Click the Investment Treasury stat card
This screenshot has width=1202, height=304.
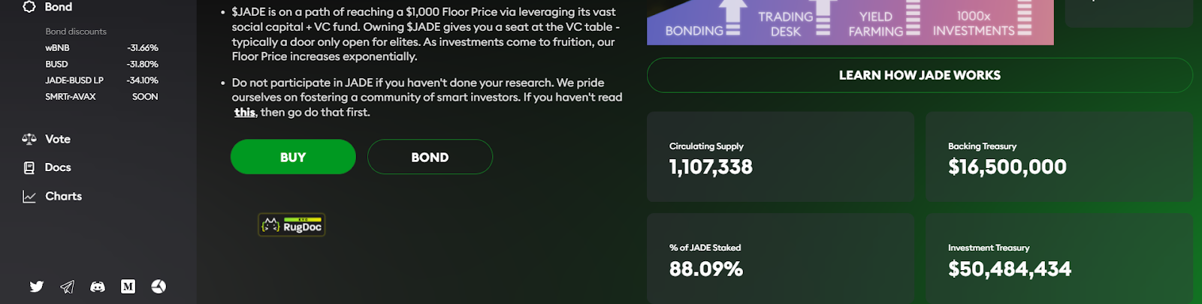(1059, 258)
